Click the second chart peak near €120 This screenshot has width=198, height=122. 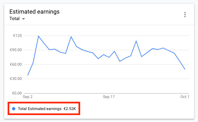(71, 37)
